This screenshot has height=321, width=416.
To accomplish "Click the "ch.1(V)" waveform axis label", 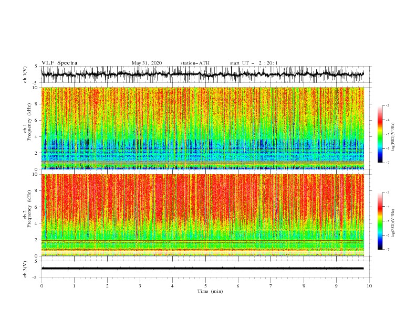I will pos(25,74).
